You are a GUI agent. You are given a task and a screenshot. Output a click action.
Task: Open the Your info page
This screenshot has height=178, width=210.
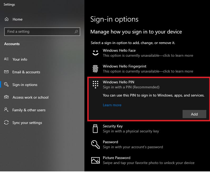[x=20, y=59]
